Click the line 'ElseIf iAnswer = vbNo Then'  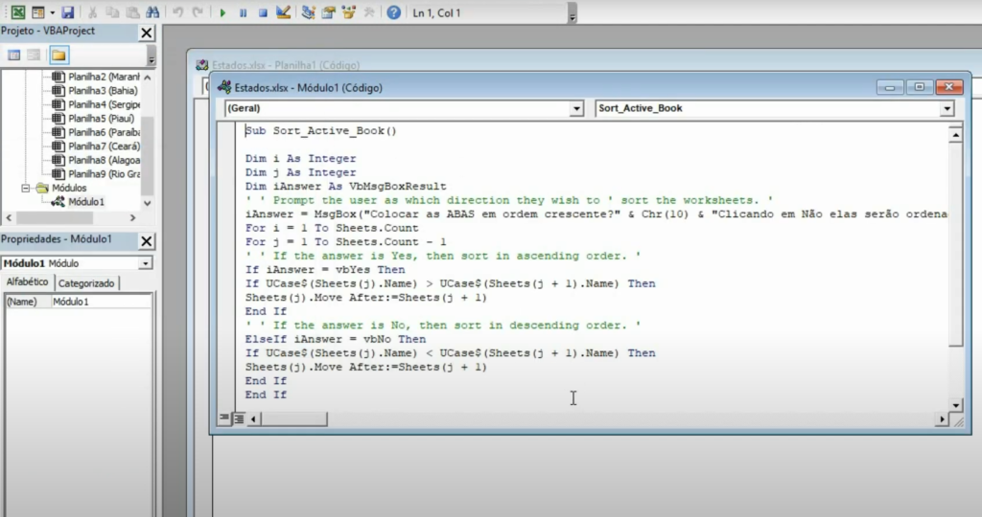pyautogui.click(x=335, y=339)
